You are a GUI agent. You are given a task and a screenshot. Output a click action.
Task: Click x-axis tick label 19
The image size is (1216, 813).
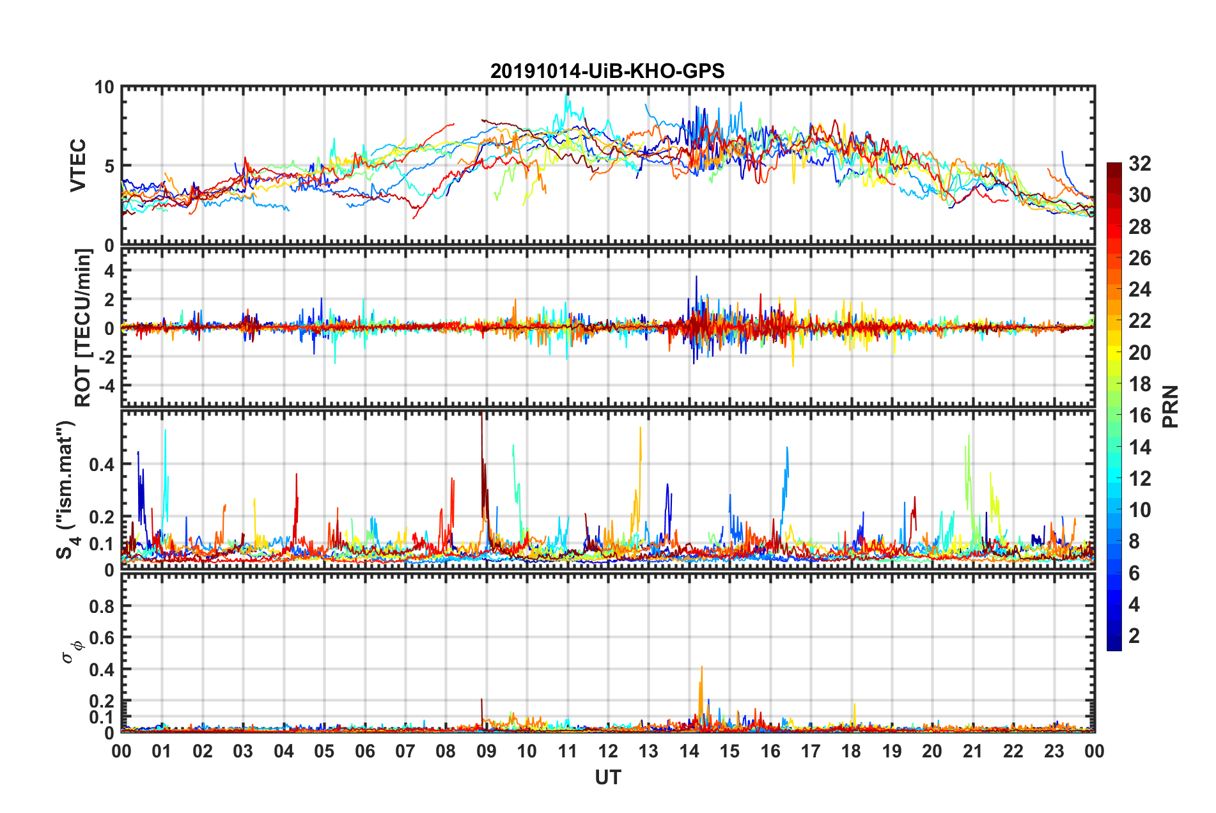point(892,751)
